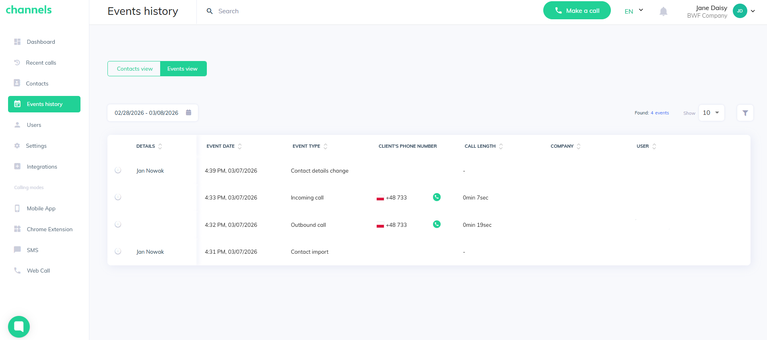Click the Contact import event type
The height and width of the screenshot is (340, 767).
tap(309, 252)
